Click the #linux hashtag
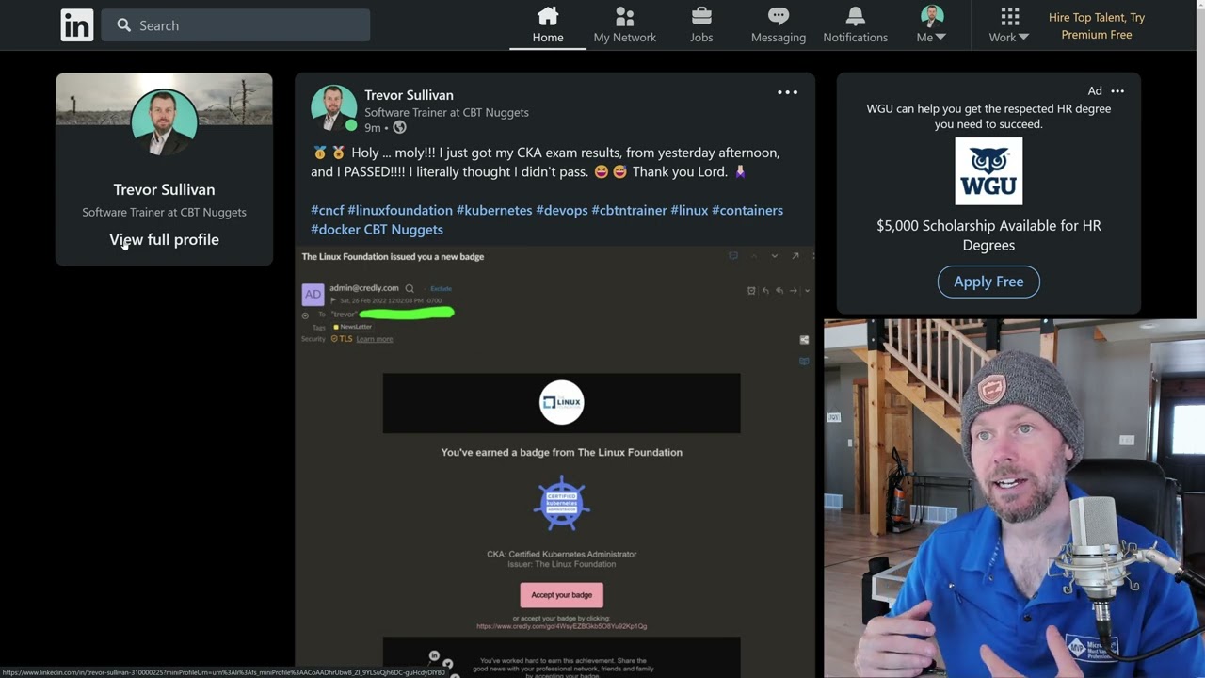 click(x=689, y=210)
